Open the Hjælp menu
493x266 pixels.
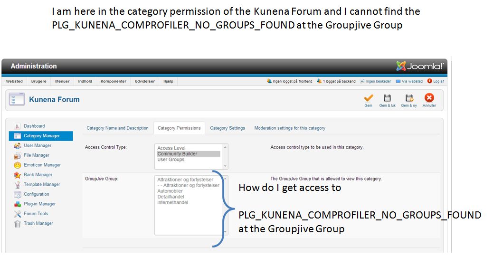(x=169, y=81)
